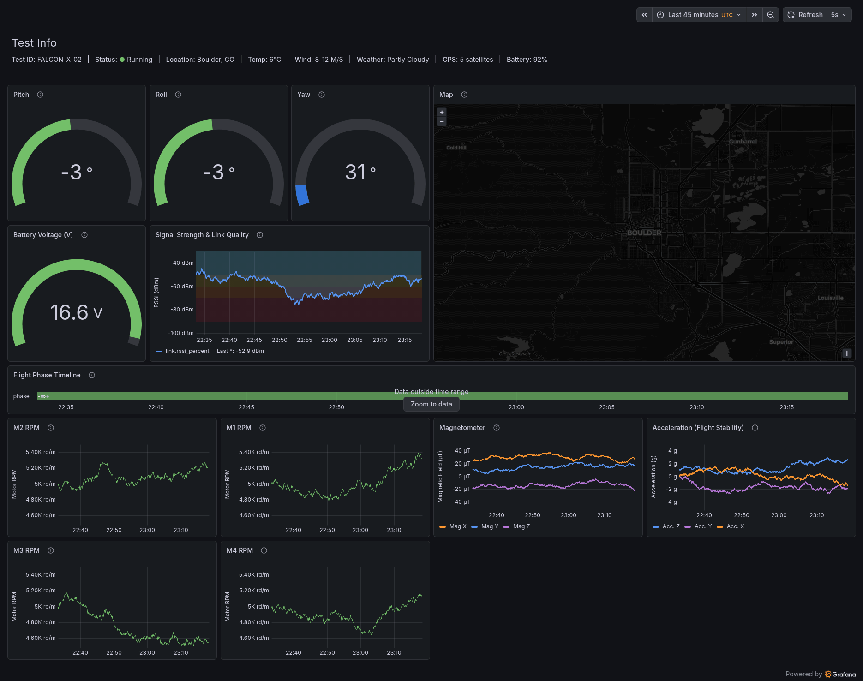Zoom out time range magnifier icon
Image resolution: width=863 pixels, height=681 pixels.
[x=771, y=15]
